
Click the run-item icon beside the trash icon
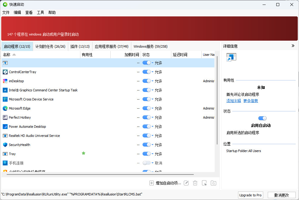[x=204, y=183]
